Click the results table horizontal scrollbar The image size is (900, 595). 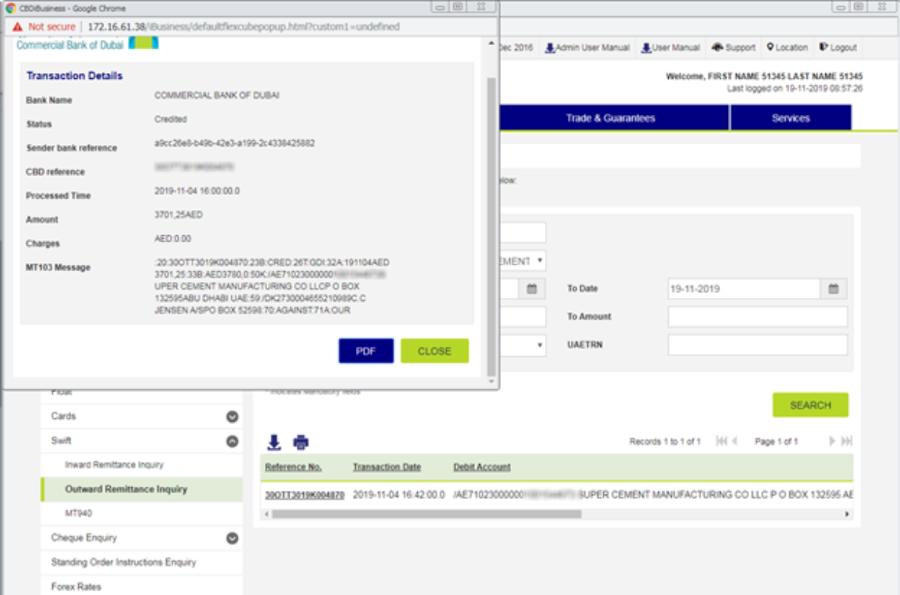pos(426,514)
